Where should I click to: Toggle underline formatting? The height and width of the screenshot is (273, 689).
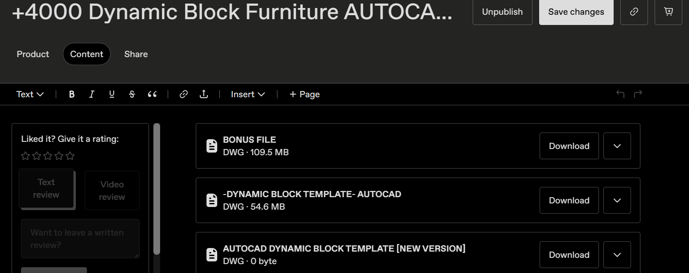[111, 94]
